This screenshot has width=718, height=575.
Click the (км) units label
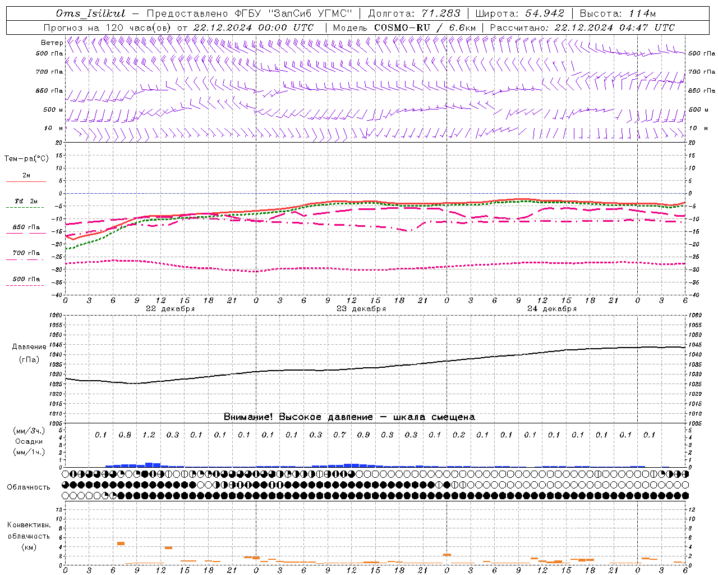coord(29,547)
